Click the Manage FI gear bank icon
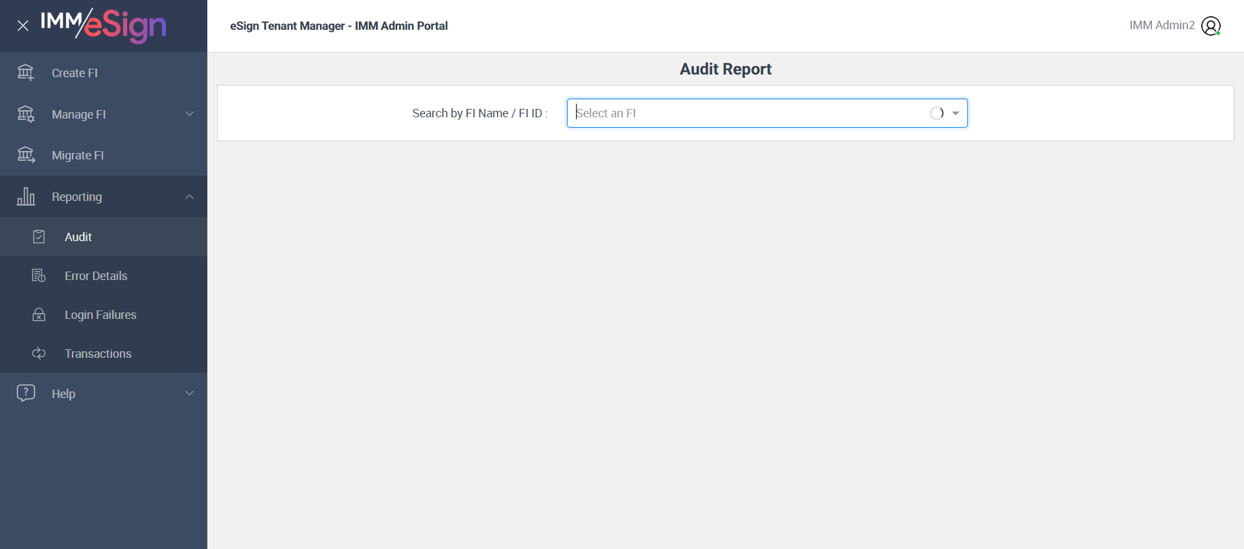This screenshot has height=549, width=1244. point(26,114)
